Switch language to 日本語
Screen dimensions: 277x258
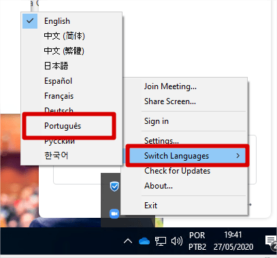pyautogui.click(x=71, y=66)
